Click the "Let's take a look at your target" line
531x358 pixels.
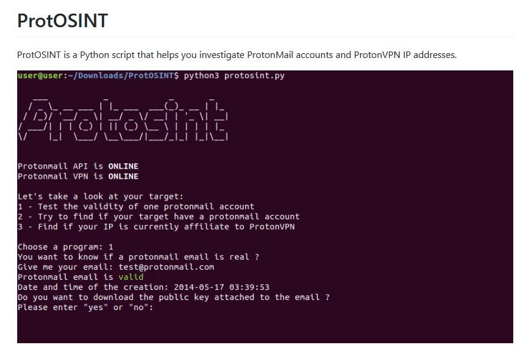pos(100,196)
